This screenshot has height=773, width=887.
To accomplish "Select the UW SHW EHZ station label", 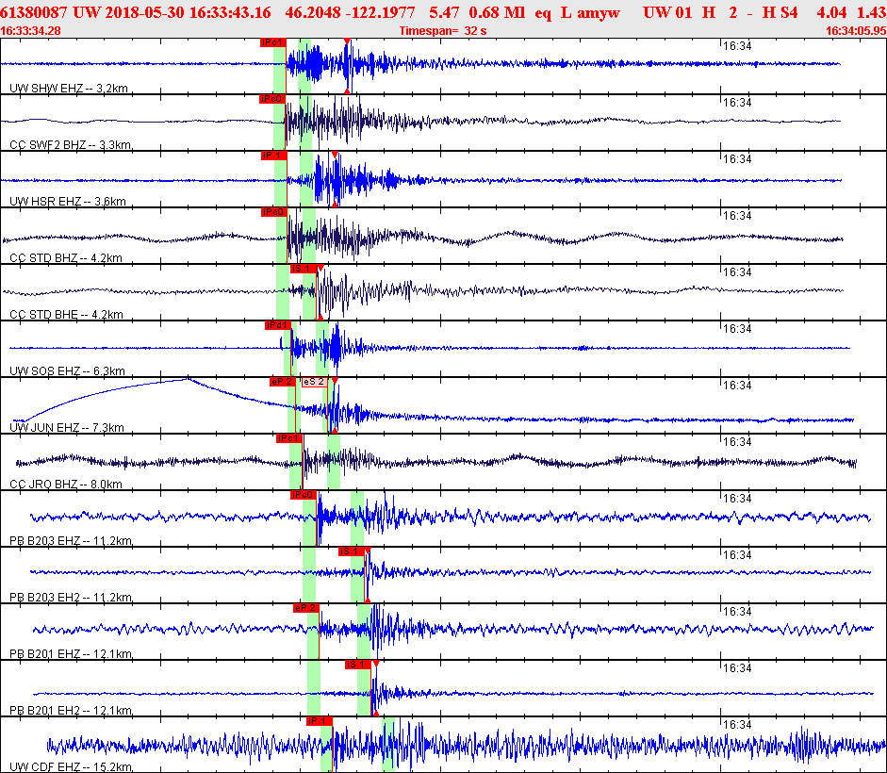I will pos(69,89).
